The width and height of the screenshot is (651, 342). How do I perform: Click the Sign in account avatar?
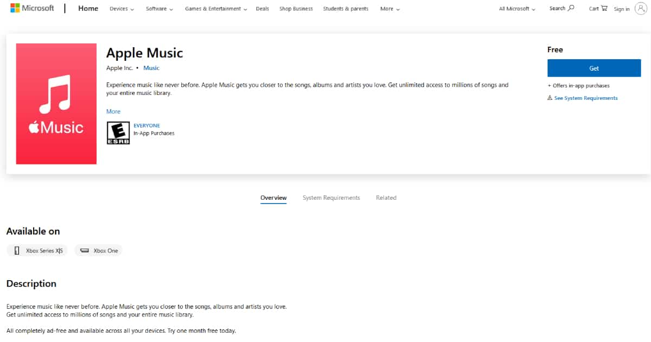tap(640, 9)
